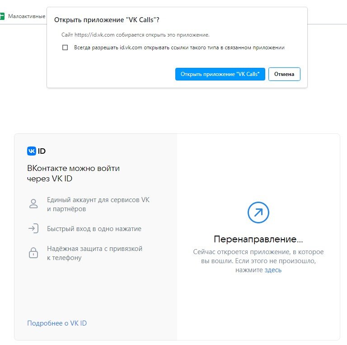Click the green Sheets bookmark icon
Image resolution: width=347 pixels, height=345 pixels.
click(2, 16)
